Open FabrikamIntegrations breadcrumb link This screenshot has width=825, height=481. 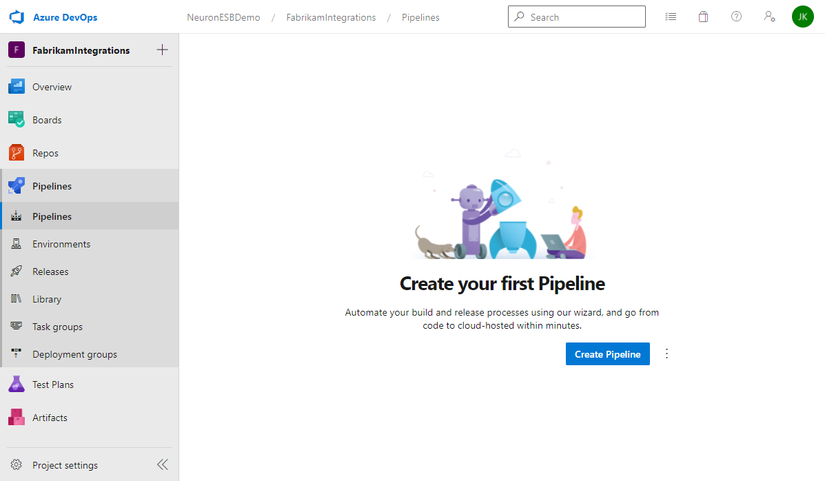click(331, 17)
